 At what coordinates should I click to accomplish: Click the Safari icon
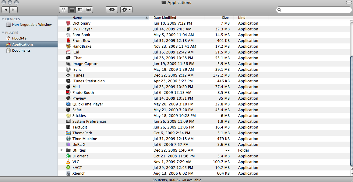[x=69, y=110]
